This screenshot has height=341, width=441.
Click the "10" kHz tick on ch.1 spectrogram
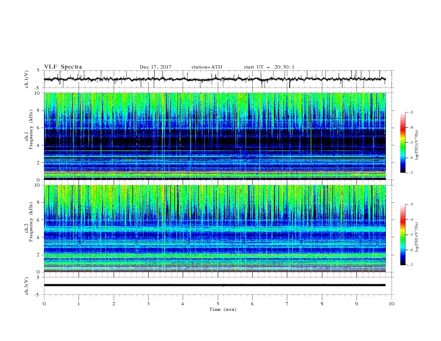click(x=38, y=93)
